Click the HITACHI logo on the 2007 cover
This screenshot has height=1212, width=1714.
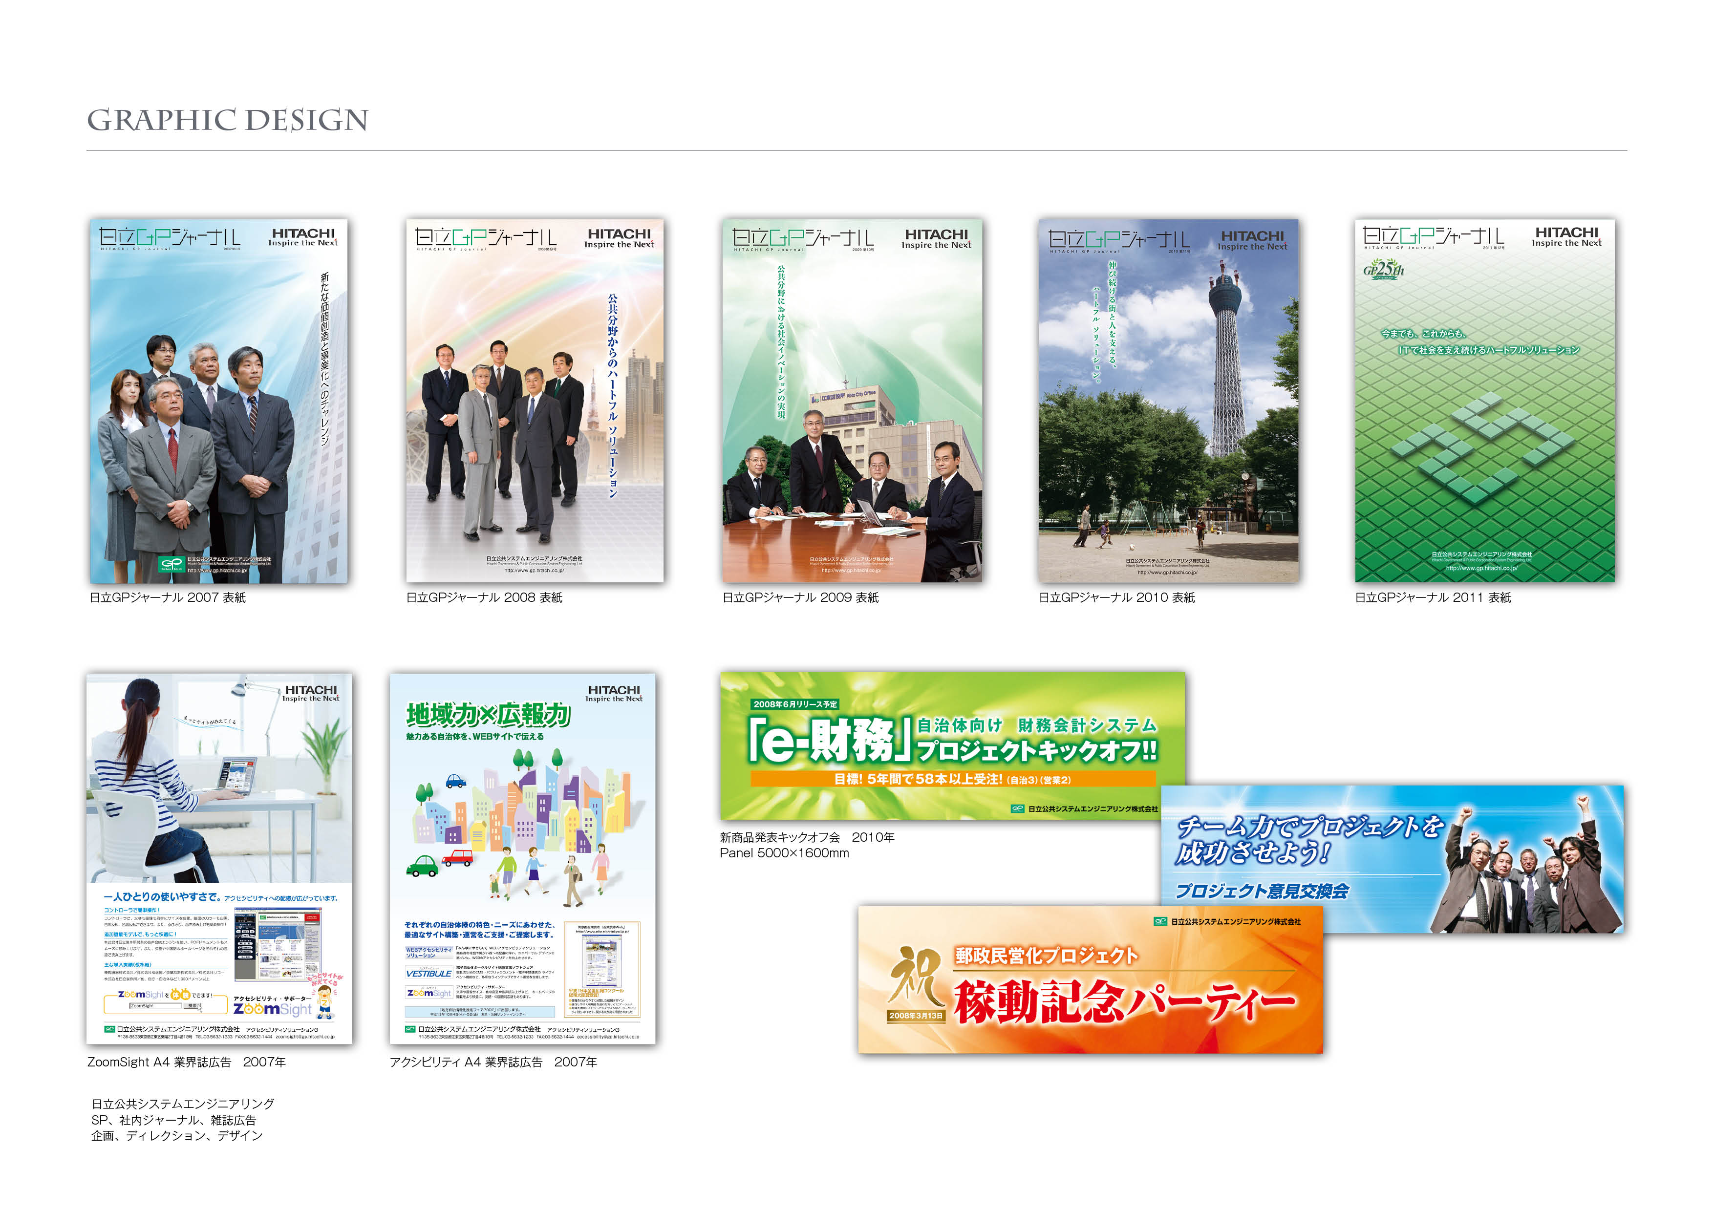(303, 236)
